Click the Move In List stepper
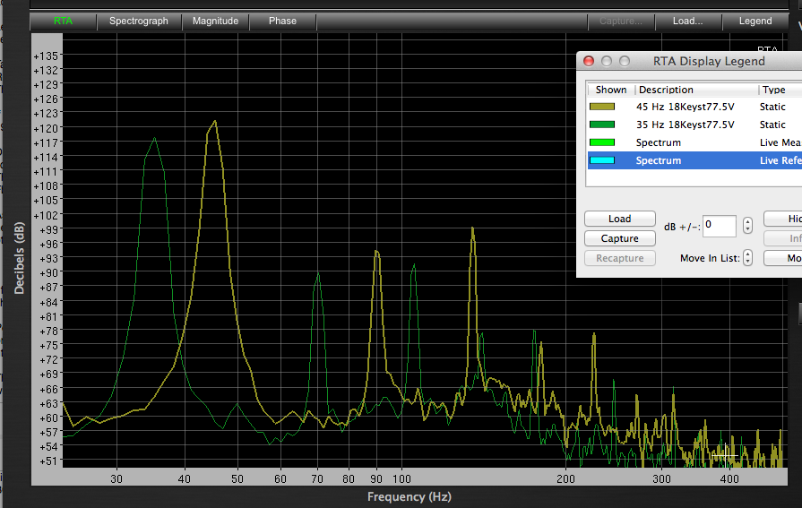 point(747,257)
